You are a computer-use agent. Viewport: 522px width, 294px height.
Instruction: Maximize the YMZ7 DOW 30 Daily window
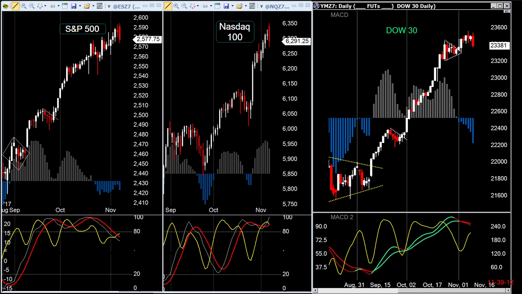coord(500,6)
